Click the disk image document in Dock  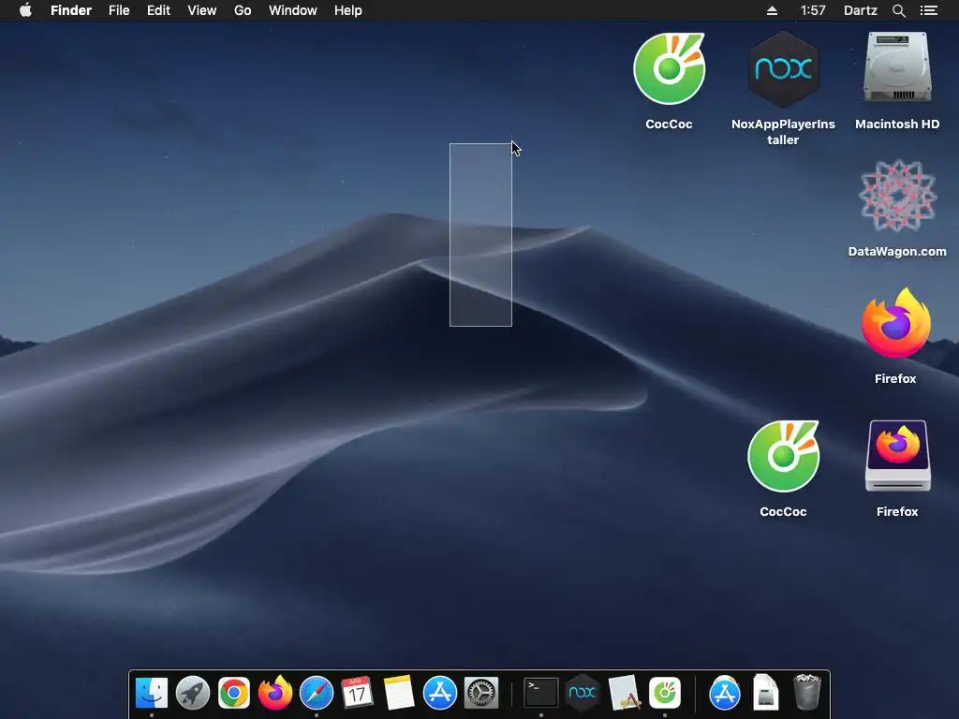pyautogui.click(x=766, y=693)
